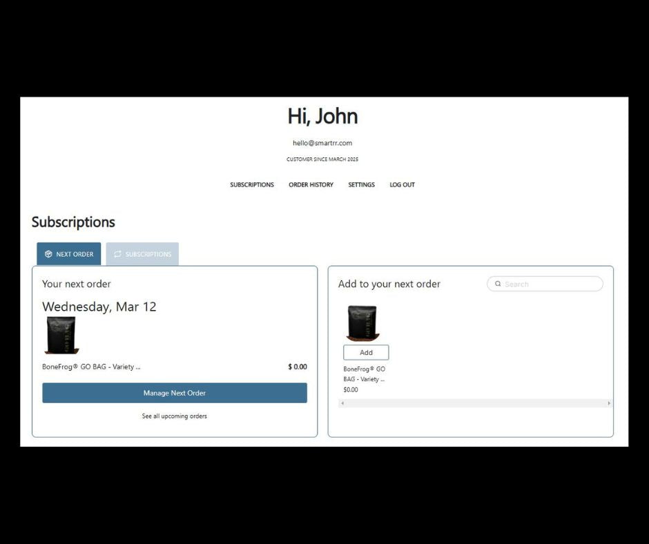Click the left arrow of the product scrollbar

click(x=342, y=403)
